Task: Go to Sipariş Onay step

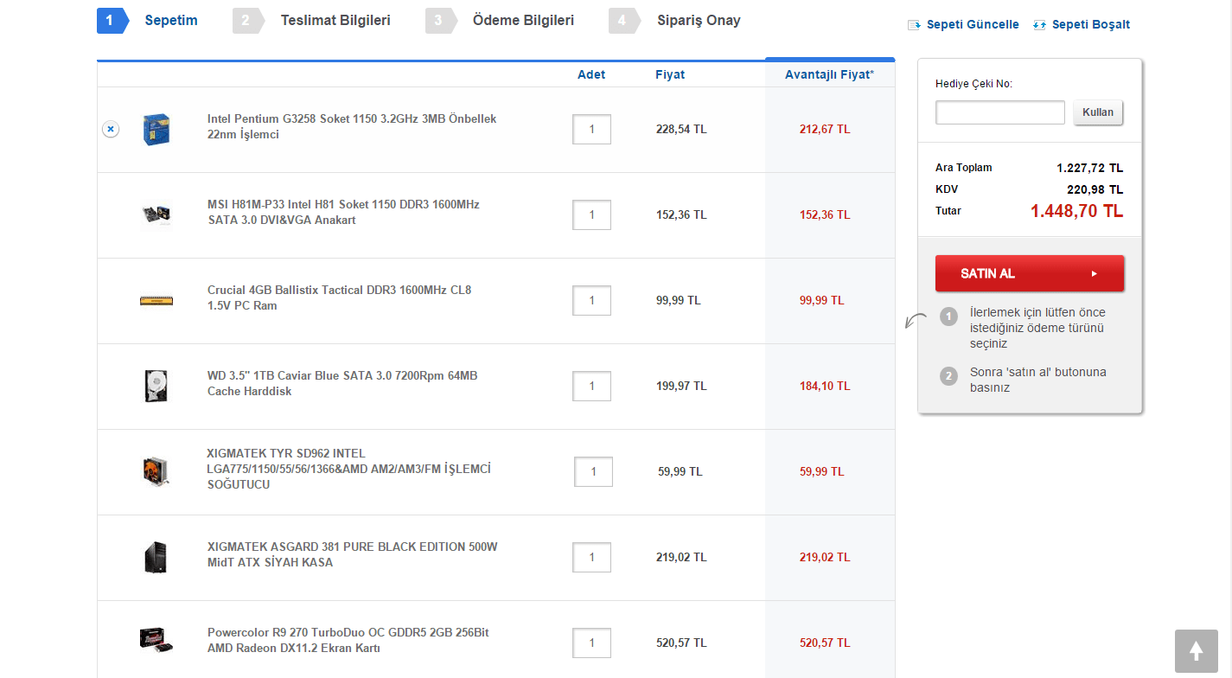Action: point(698,20)
